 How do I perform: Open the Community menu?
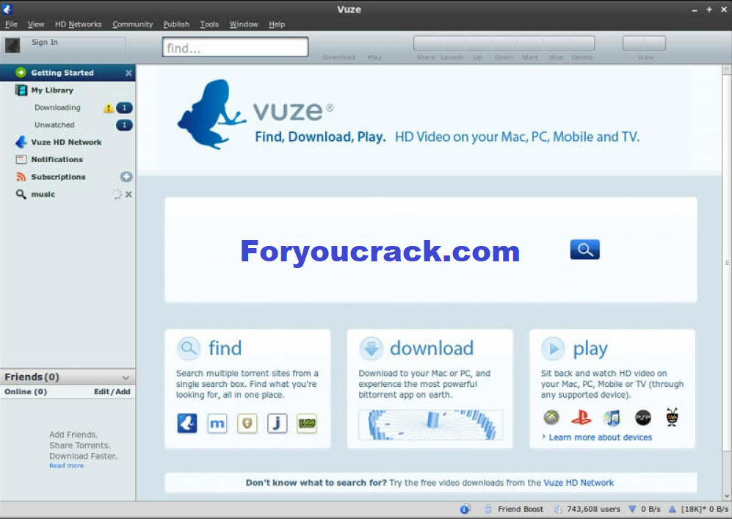[133, 24]
